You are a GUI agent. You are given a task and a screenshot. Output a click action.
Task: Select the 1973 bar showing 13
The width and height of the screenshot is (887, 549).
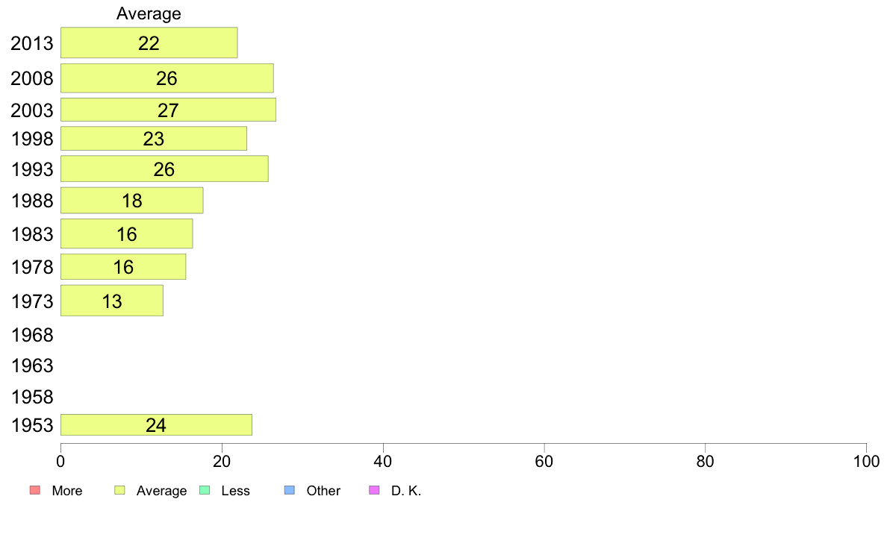[112, 301]
